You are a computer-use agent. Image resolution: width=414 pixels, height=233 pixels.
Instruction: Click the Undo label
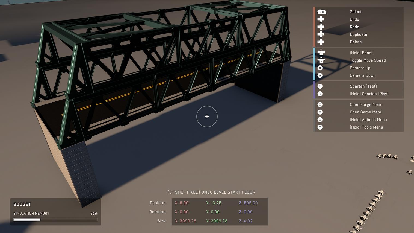[x=354, y=19]
